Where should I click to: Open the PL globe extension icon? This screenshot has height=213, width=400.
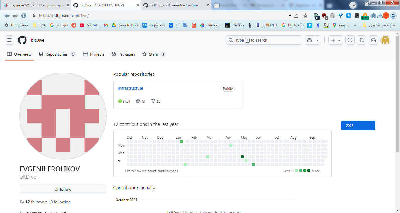316,16
